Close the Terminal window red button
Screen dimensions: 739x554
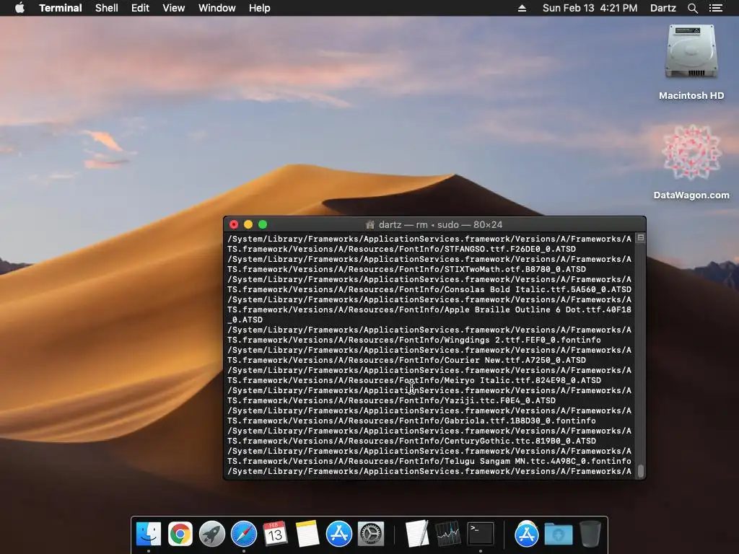tap(234, 225)
